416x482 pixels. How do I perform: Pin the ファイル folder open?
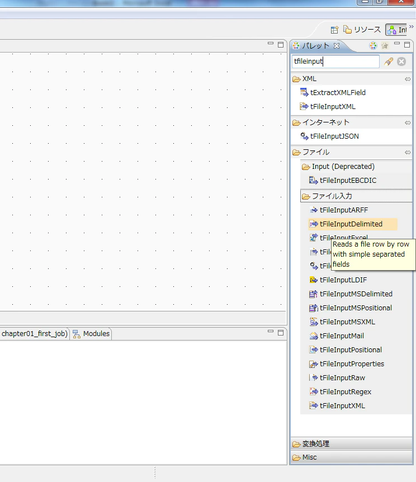coord(408,152)
